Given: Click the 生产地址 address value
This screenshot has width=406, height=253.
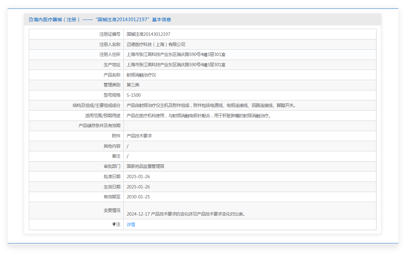Looking at the screenshot, I should [176, 65].
